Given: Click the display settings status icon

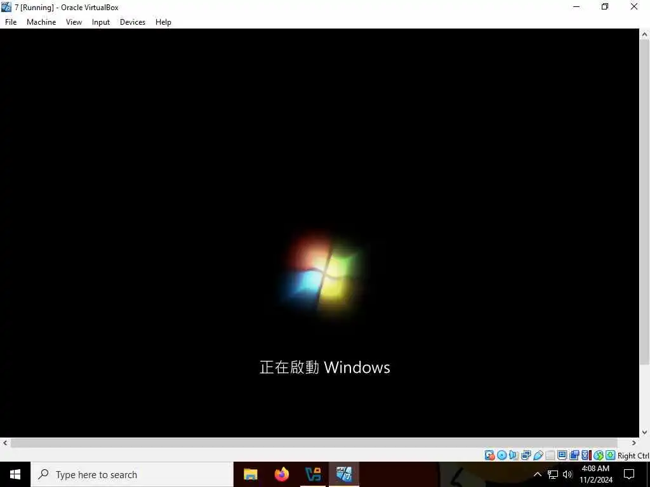Looking at the screenshot, I should coord(562,455).
